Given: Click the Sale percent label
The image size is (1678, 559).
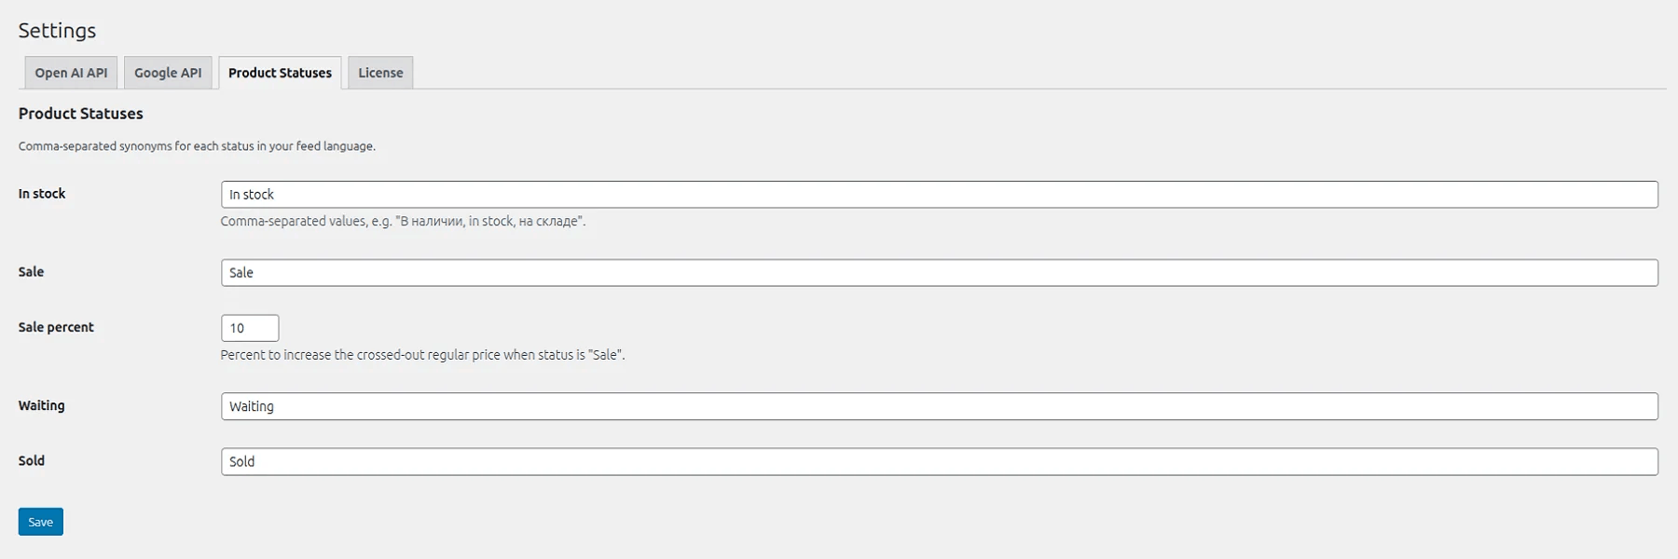Looking at the screenshot, I should tap(56, 327).
